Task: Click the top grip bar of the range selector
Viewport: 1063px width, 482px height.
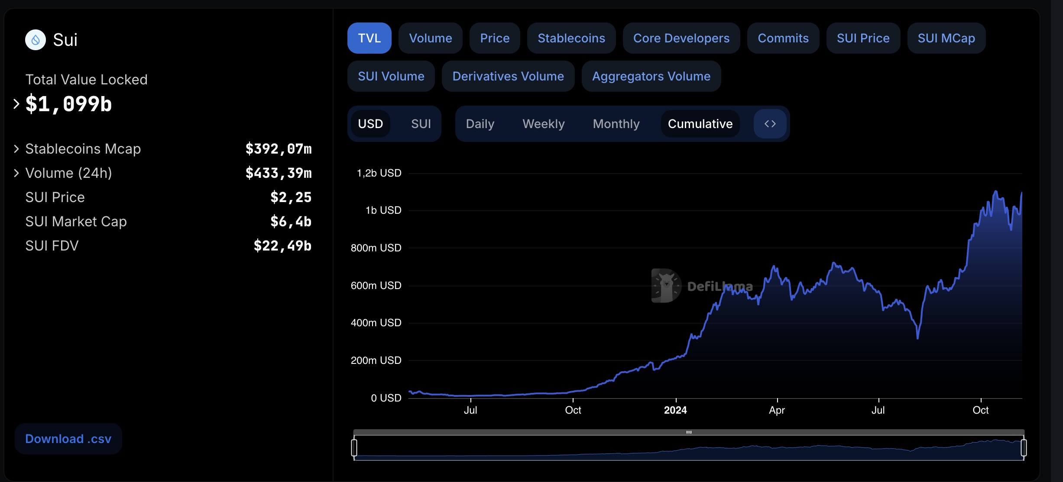Action: (x=689, y=432)
